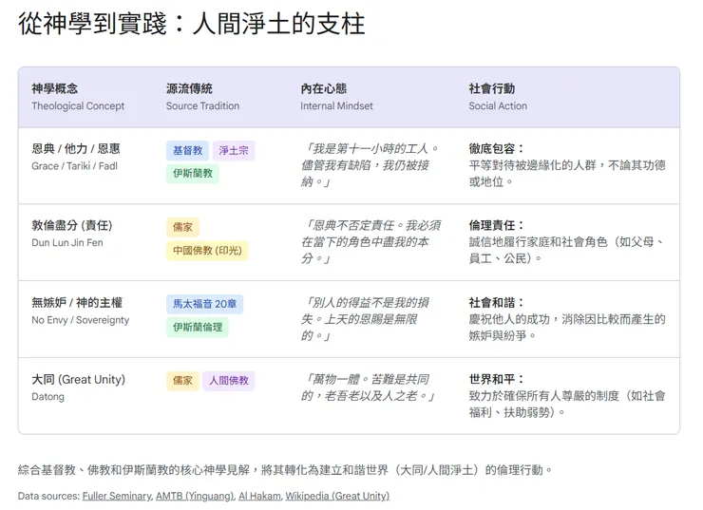Click the 神學概念 Theological Concept column header
703x510 pixels.
coord(78,97)
